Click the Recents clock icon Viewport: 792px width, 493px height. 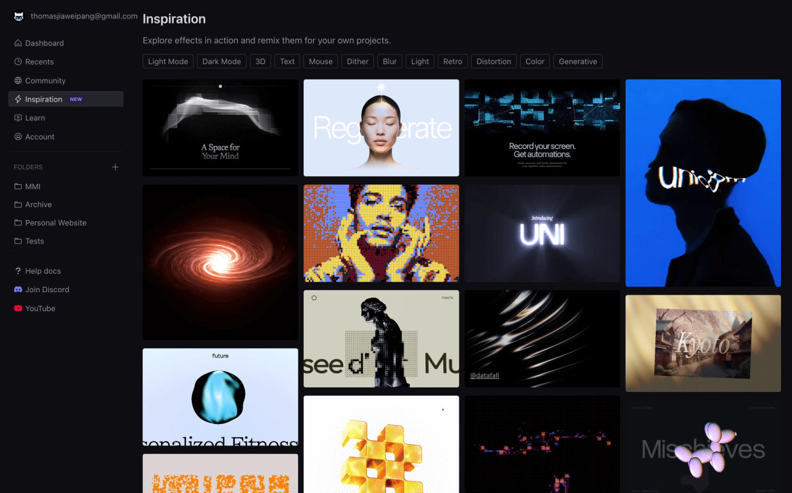(18, 62)
